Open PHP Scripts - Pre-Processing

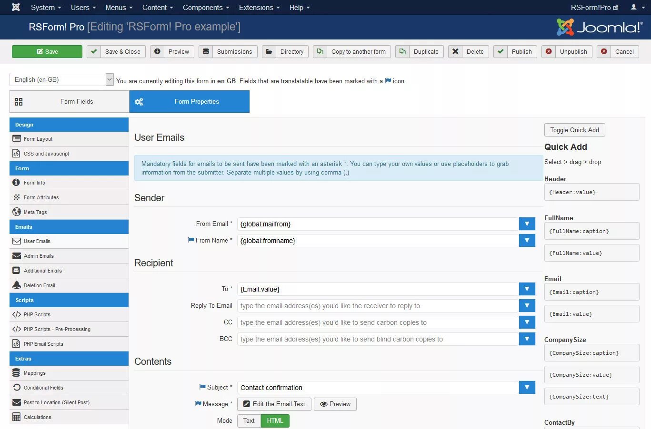(69, 329)
